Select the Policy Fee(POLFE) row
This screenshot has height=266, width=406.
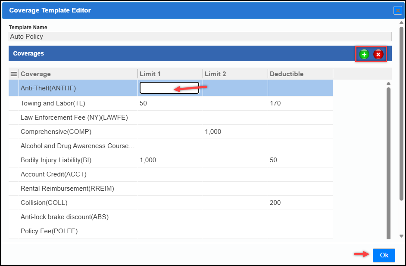coord(171,231)
